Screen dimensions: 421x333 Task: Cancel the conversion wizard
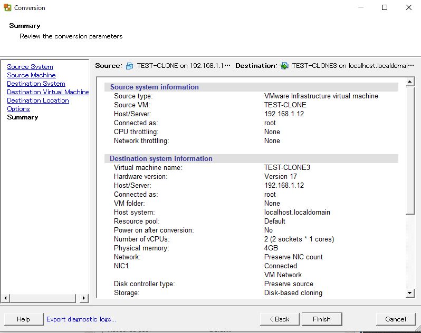[396, 319]
